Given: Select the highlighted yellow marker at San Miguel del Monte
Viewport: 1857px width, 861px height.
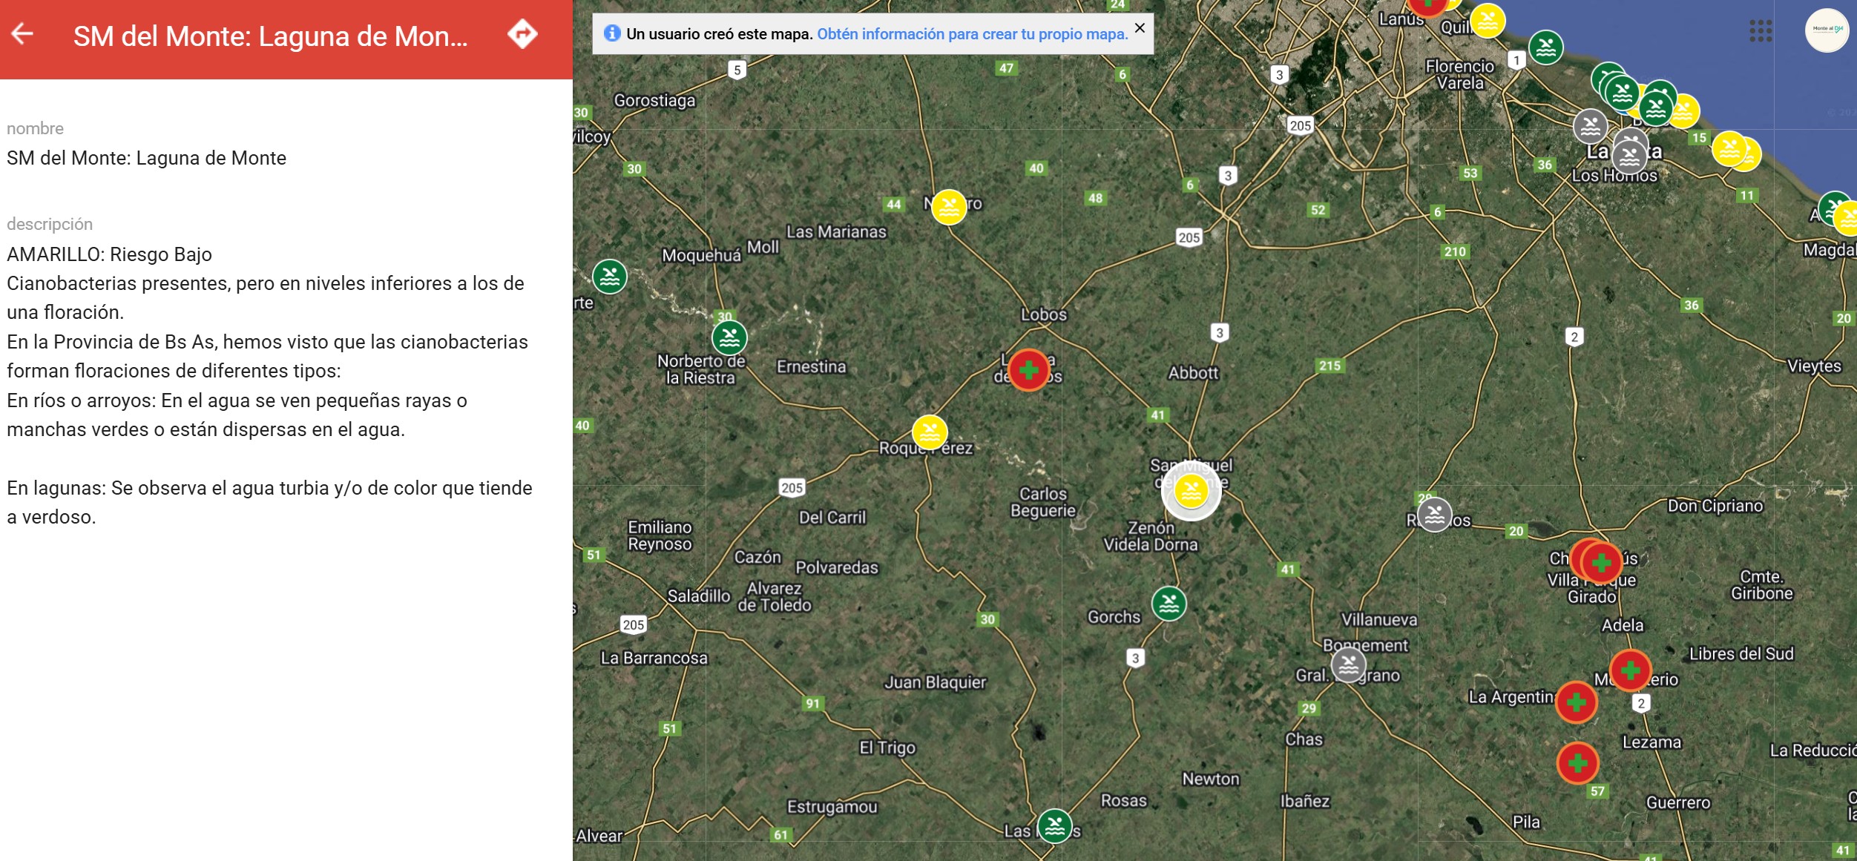Looking at the screenshot, I should [1191, 491].
